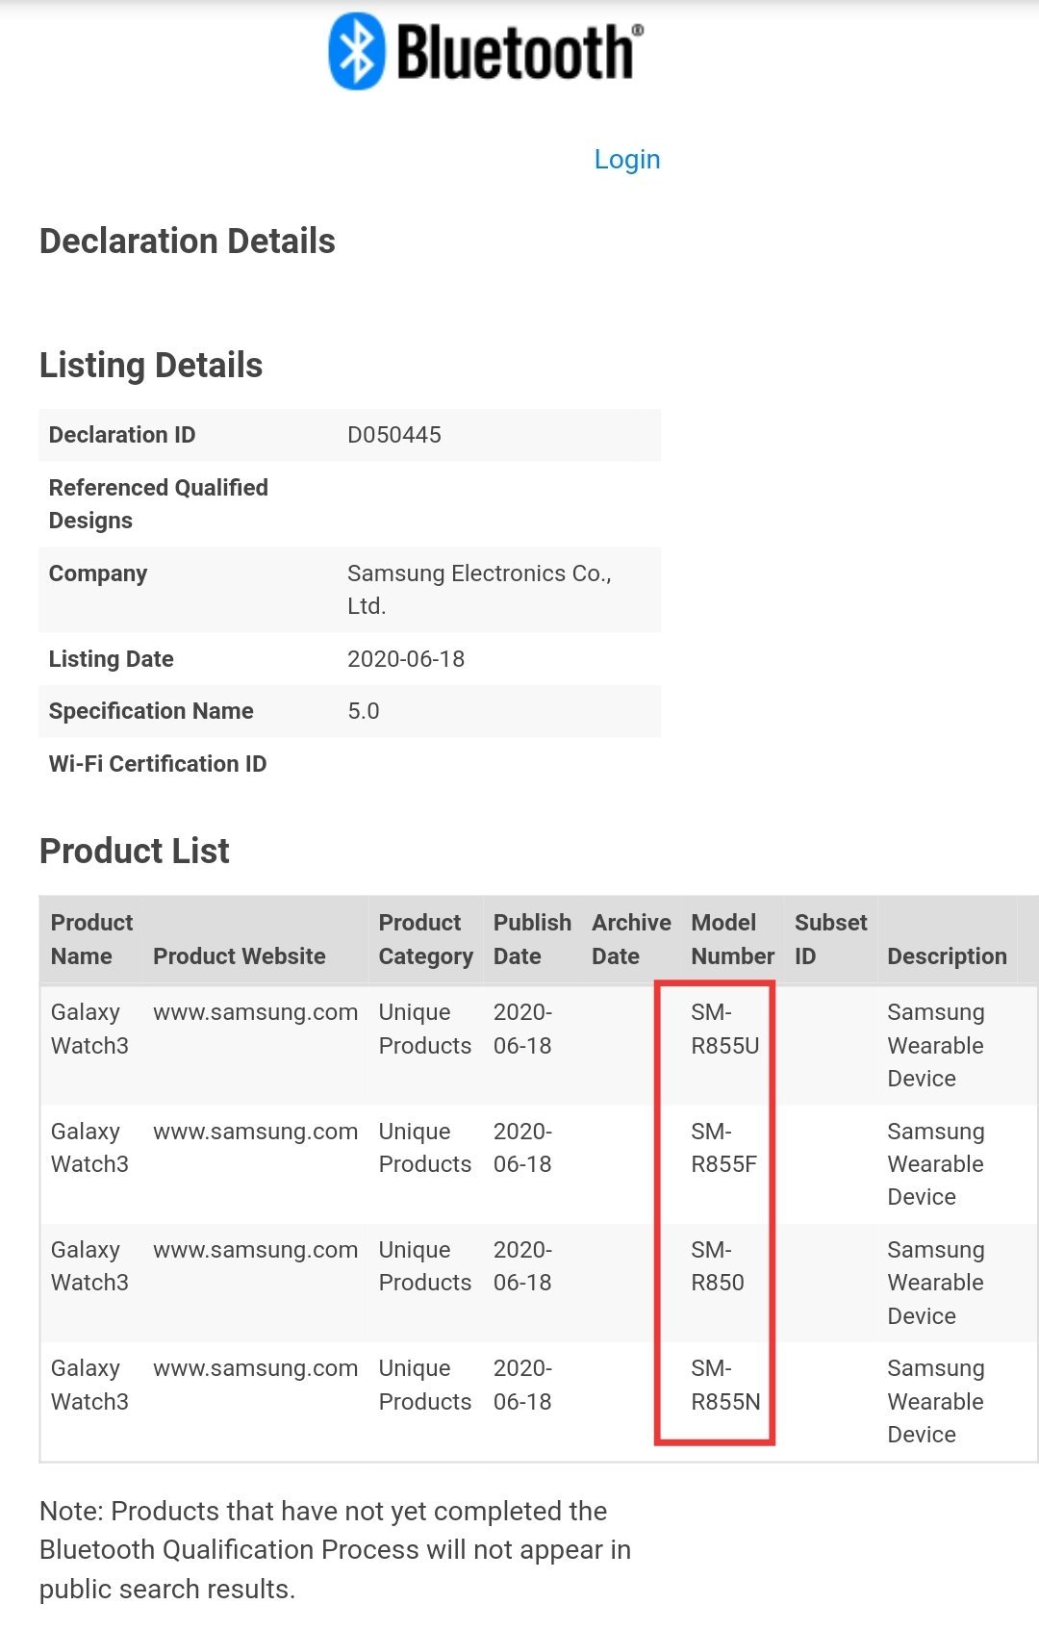Click the Model Number column header
This screenshot has height=1630, width=1039.
(x=732, y=939)
